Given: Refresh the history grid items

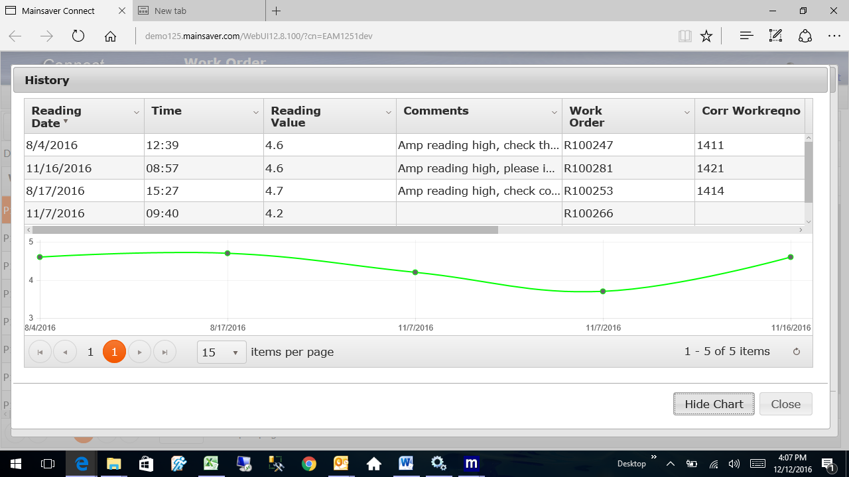Looking at the screenshot, I should point(797,352).
